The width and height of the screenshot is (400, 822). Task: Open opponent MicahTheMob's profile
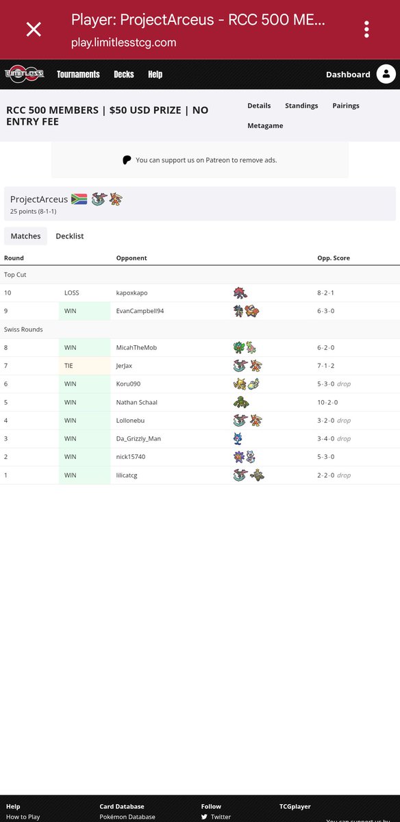[137, 347]
